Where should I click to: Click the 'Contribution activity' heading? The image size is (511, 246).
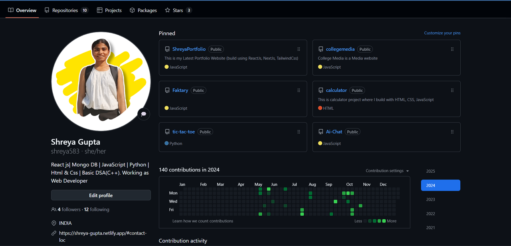tap(183, 241)
